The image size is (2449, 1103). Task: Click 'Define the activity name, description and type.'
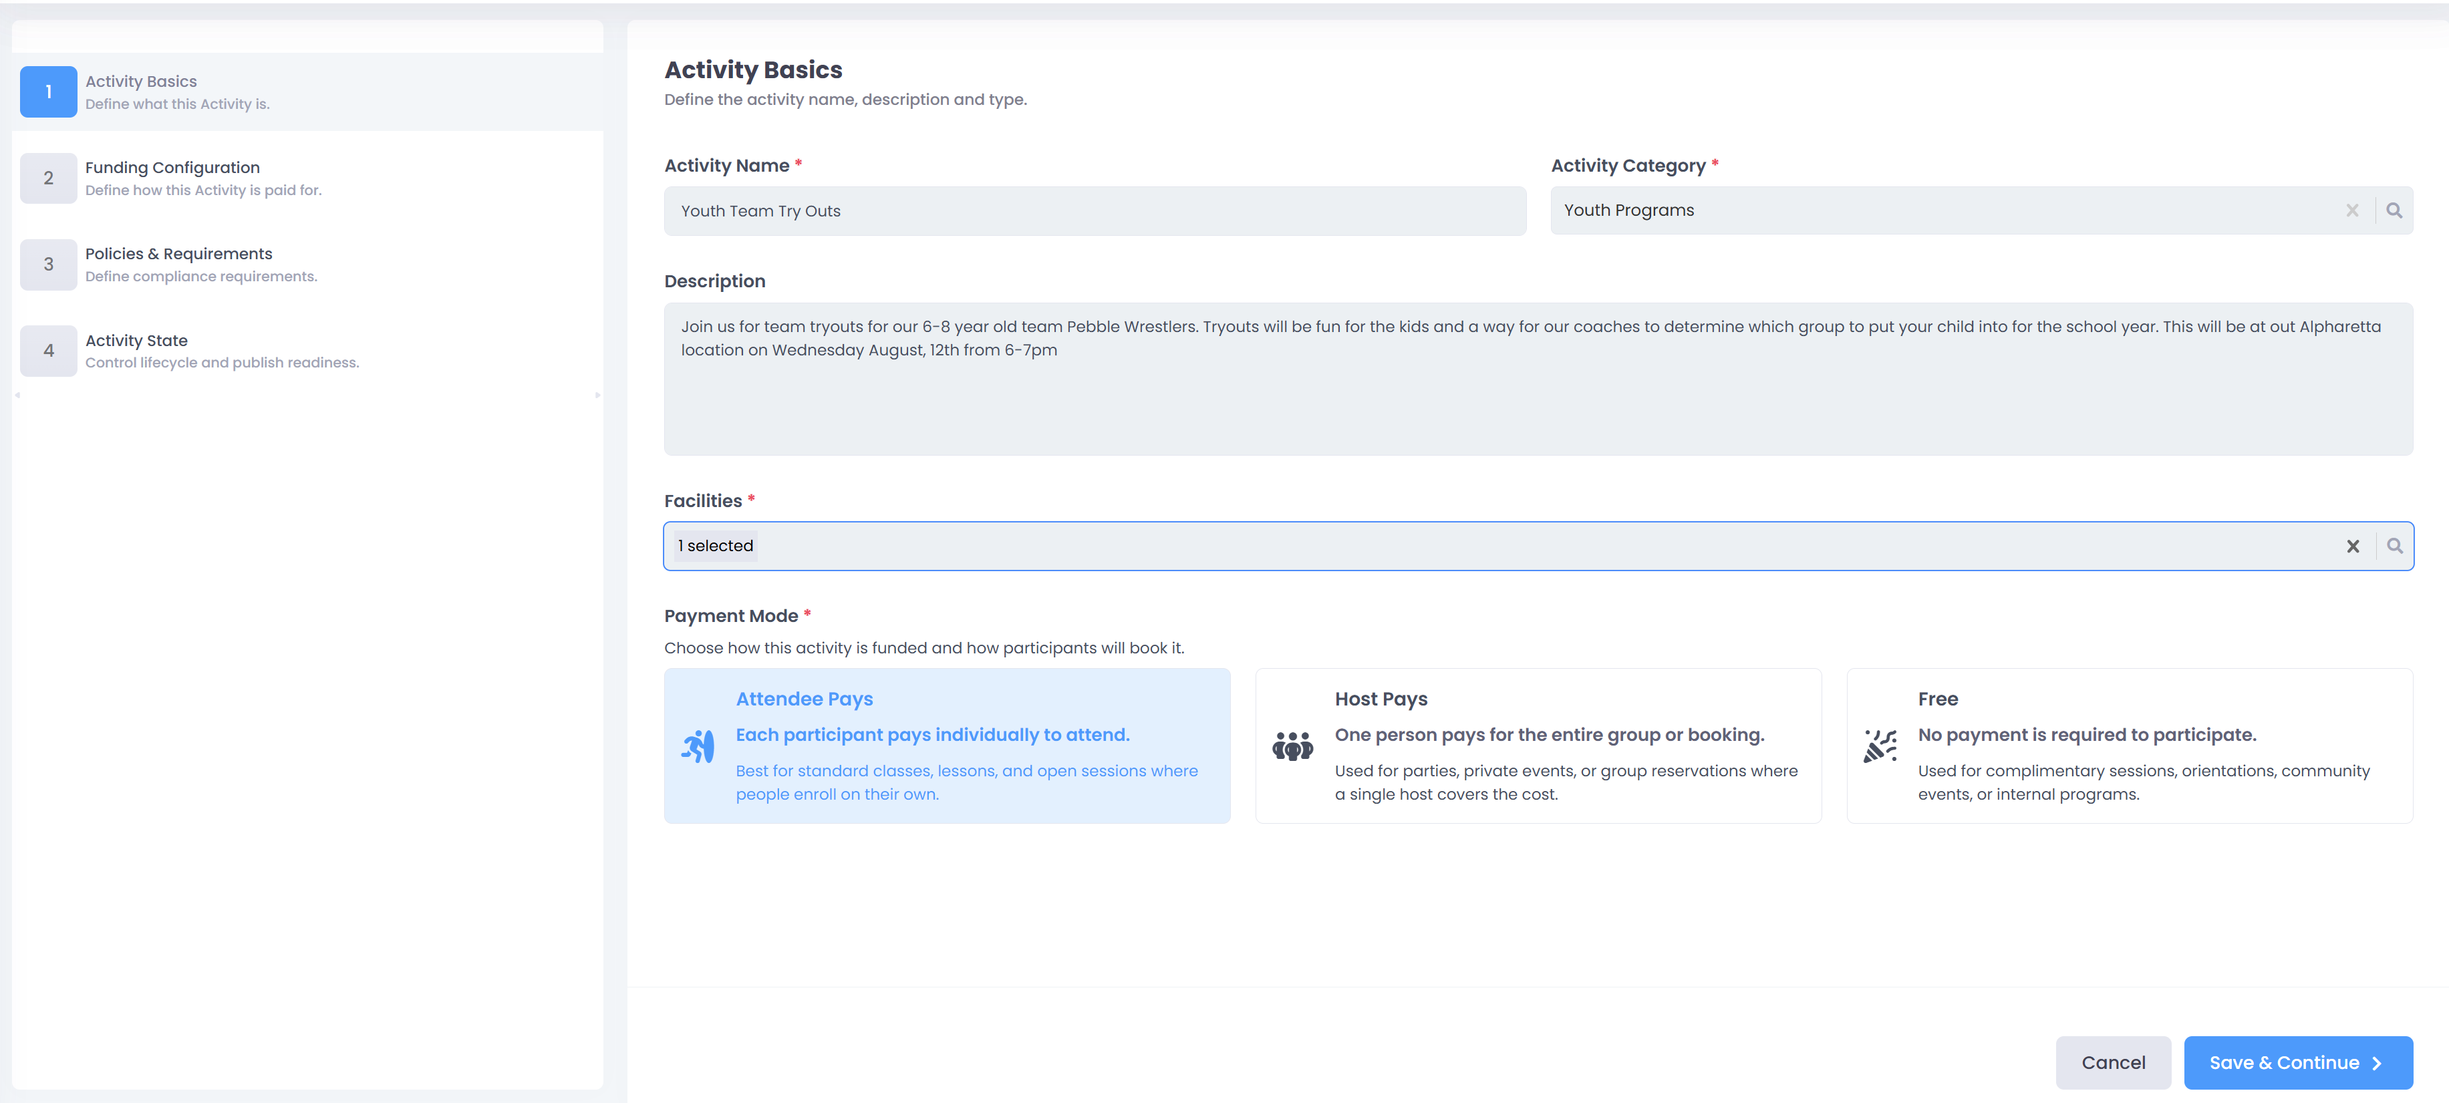pos(845,100)
